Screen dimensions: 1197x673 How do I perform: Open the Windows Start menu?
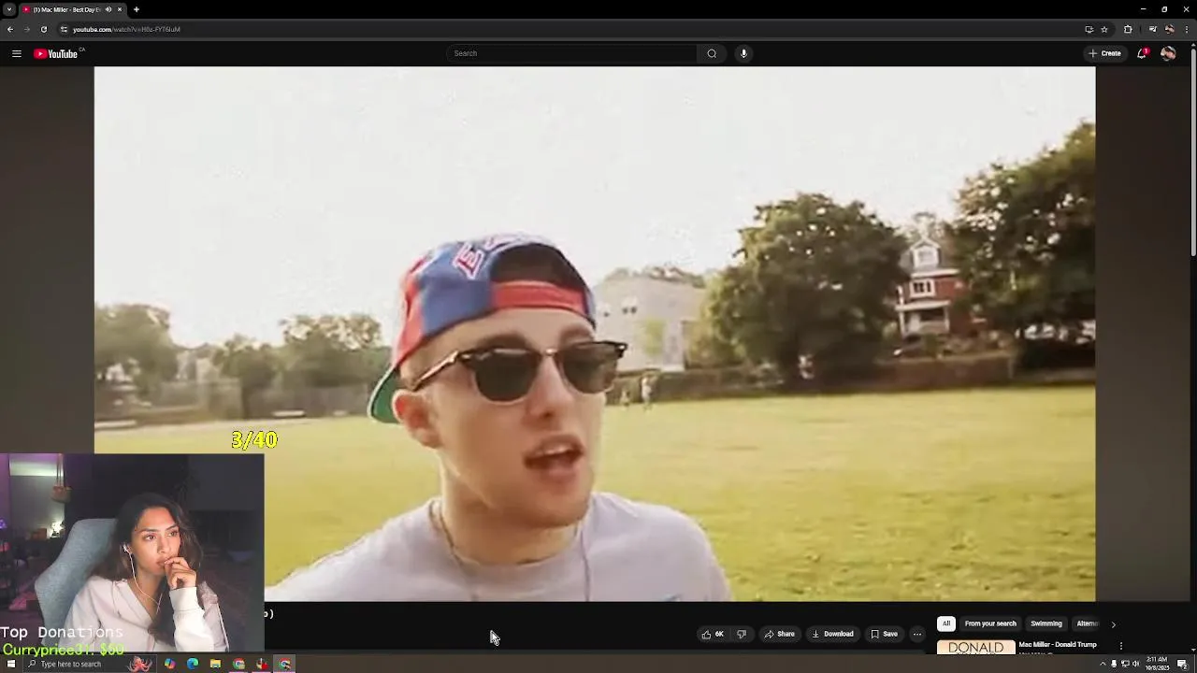coord(11,664)
